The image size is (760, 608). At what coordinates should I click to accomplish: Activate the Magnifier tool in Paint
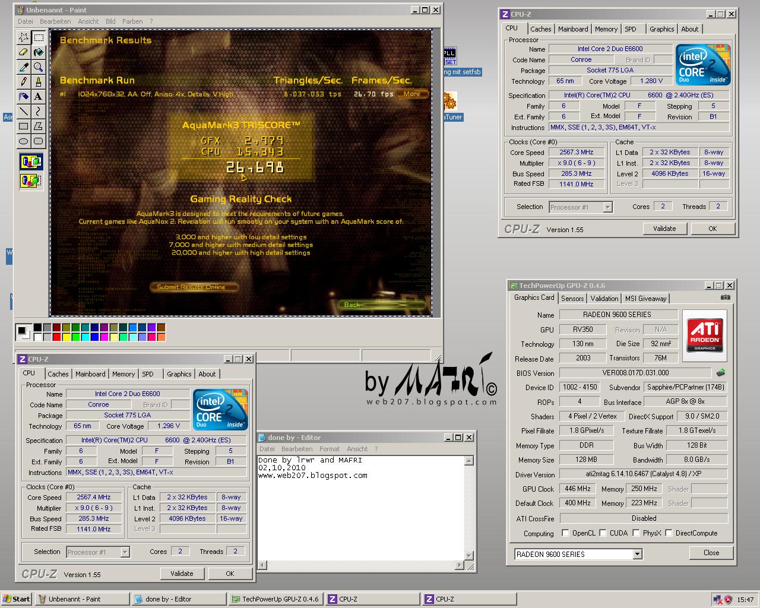pyautogui.click(x=39, y=67)
